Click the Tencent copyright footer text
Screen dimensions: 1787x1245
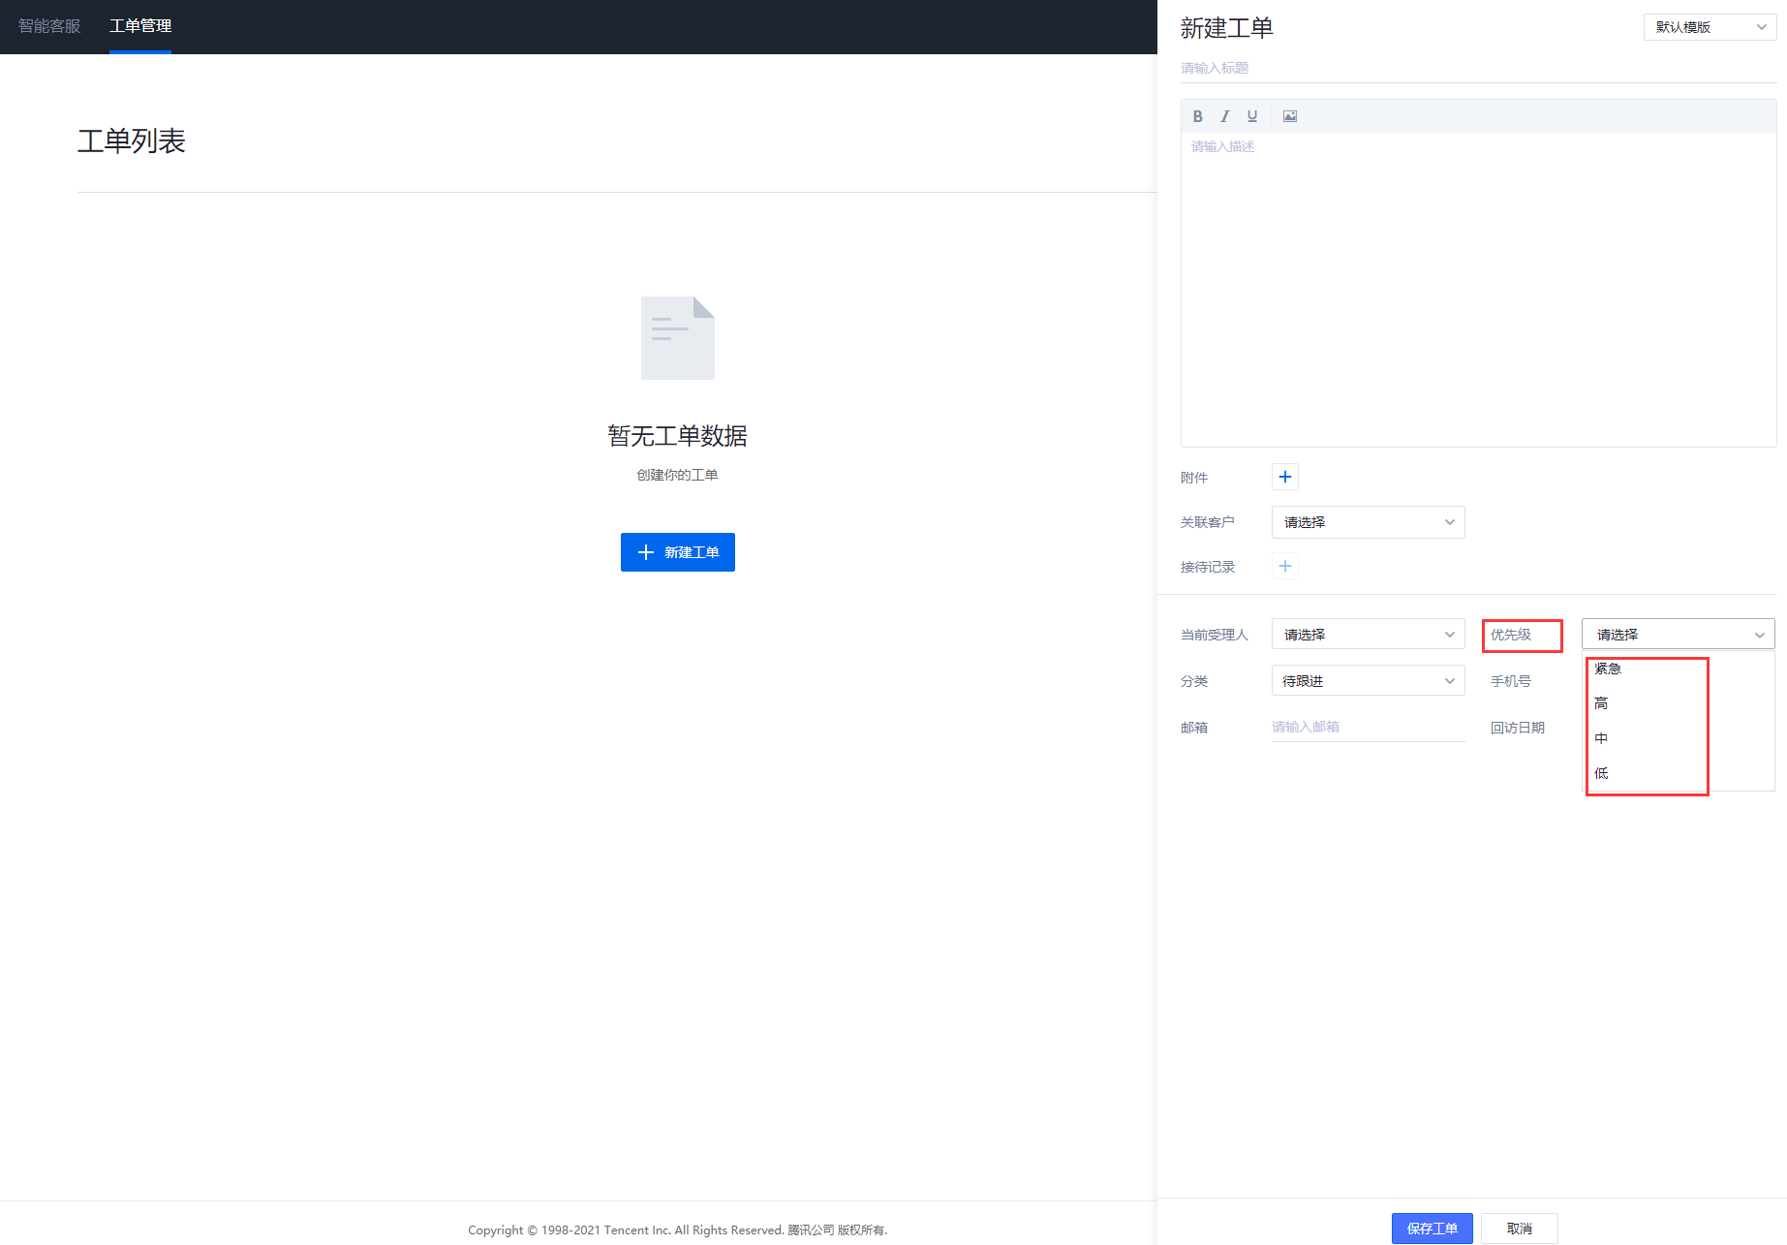click(x=678, y=1229)
